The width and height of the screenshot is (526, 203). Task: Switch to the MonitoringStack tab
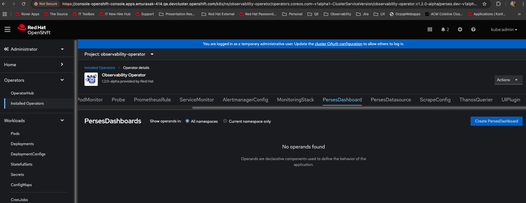296,100
